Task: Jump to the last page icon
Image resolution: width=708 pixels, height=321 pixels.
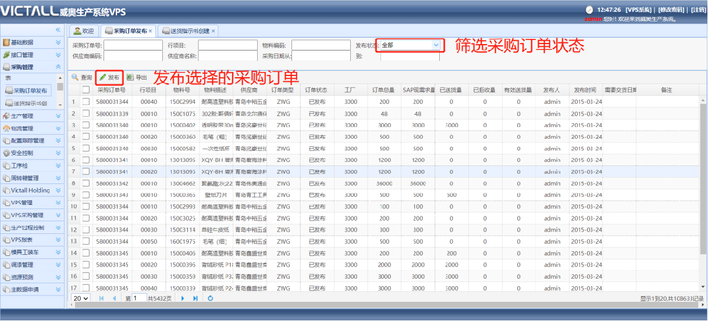Action: [195, 298]
